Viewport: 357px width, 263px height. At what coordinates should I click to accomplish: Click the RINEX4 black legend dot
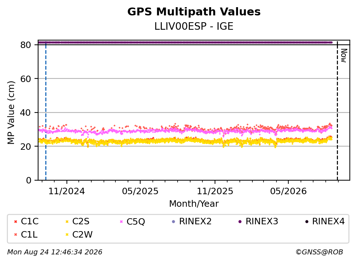[307, 221]
